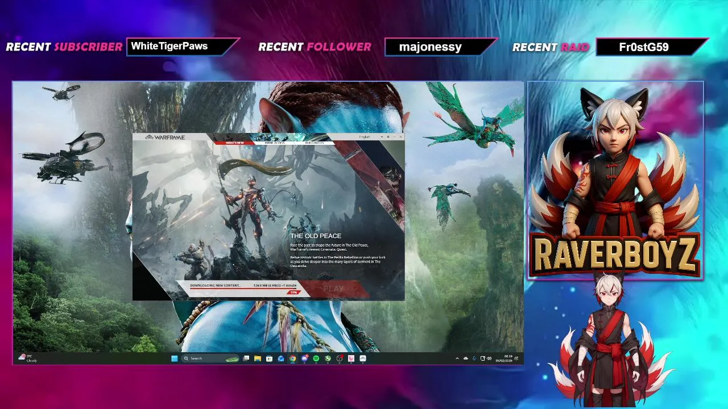Open Task View on the taskbar
Viewport: 728px width, 409px height.
click(246, 358)
